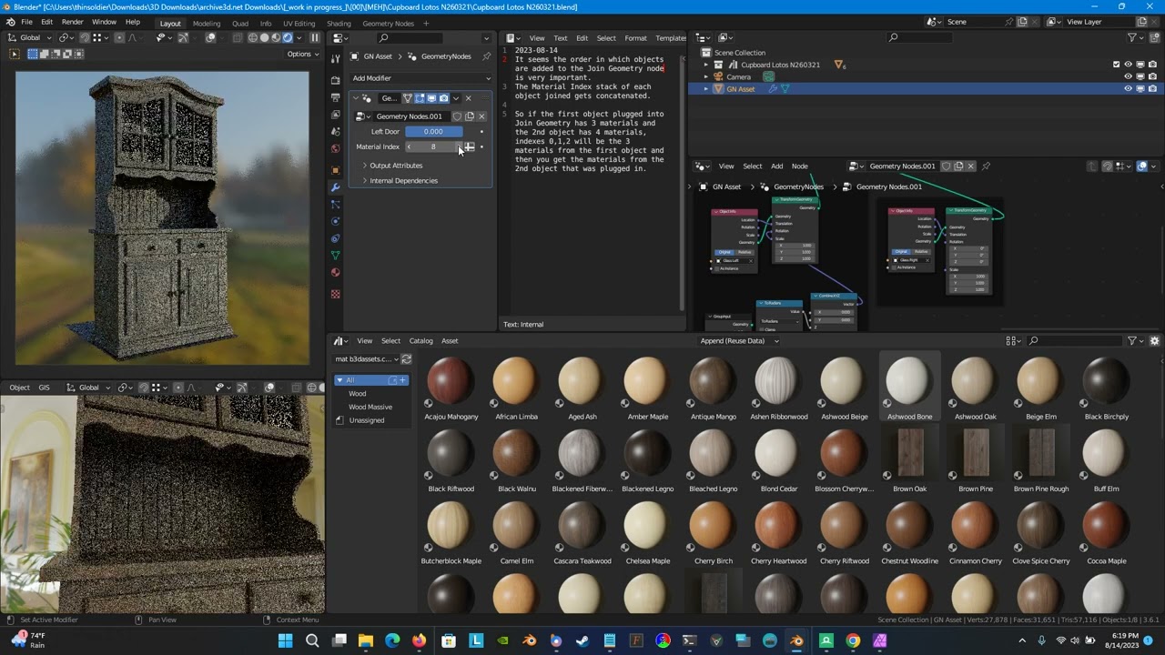Select the Ashwood Bone material asset
Viewport: 1165px width, 655px height.
point(909,388)
